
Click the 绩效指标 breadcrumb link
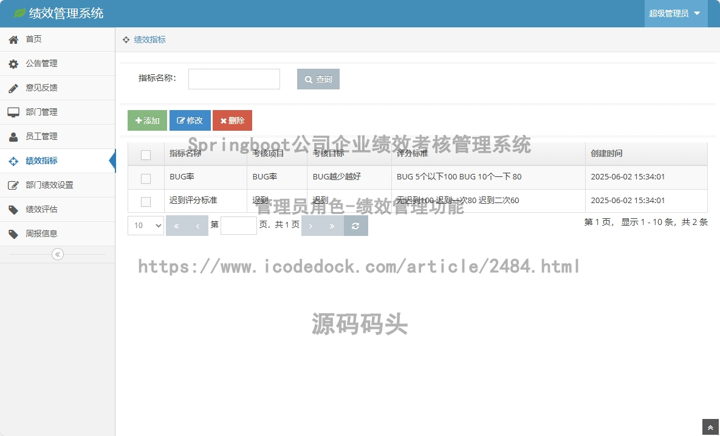pos(149,40)
